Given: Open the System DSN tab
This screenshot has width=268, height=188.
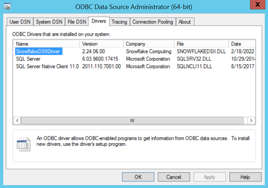Looking at the screenshot, I should point(49,22).
